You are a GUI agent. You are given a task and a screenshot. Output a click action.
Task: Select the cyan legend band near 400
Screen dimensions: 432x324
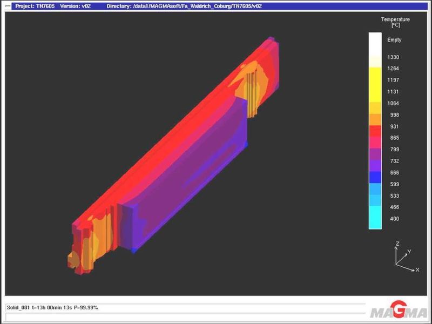(x=375, y=218)
